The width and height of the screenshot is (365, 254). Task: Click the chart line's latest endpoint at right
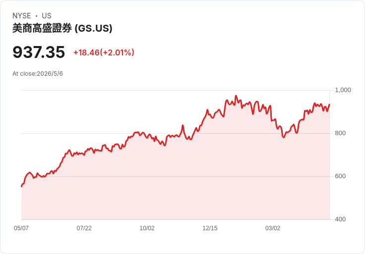(x=329, y=104)
